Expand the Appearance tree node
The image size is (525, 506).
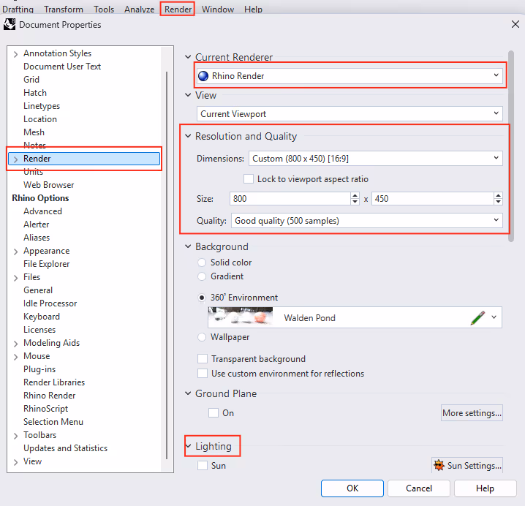[x=15, y=252]
